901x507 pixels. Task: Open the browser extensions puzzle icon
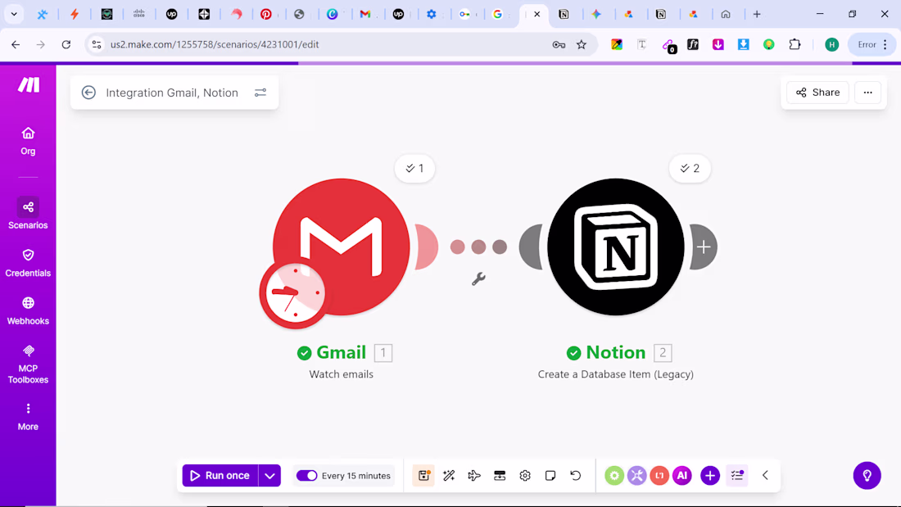click(x=795, y=44)
